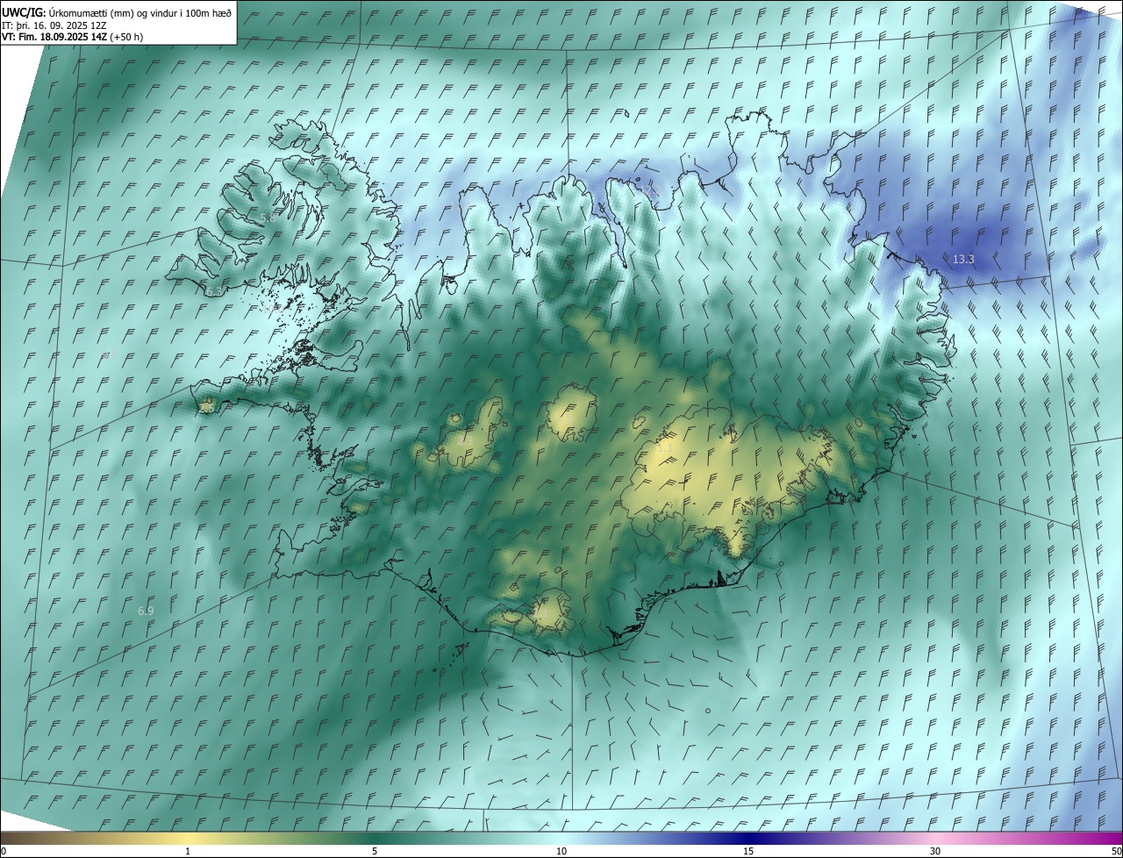Click the 6.3 value label on the map
This screenshot has height=858, width=1123.
coord(213,291)
